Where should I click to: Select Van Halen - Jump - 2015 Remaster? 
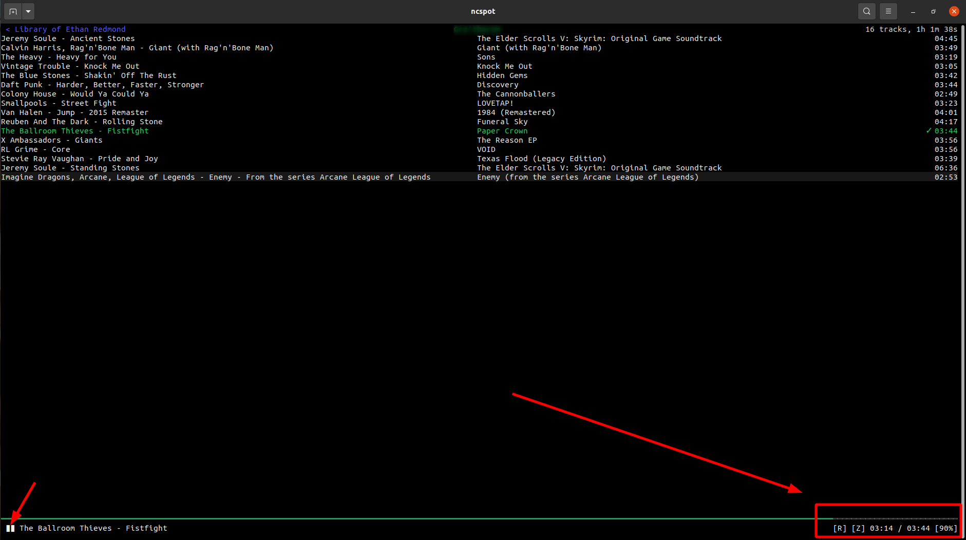pos(479,112)
